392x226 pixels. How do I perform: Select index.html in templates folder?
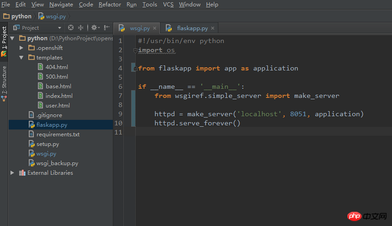pyautogui.click(x=59, y=96)
